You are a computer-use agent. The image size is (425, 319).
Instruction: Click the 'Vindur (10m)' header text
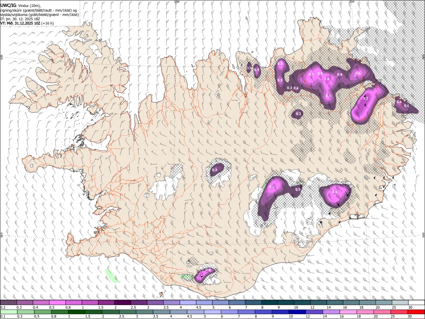click(x=29, y=6)
